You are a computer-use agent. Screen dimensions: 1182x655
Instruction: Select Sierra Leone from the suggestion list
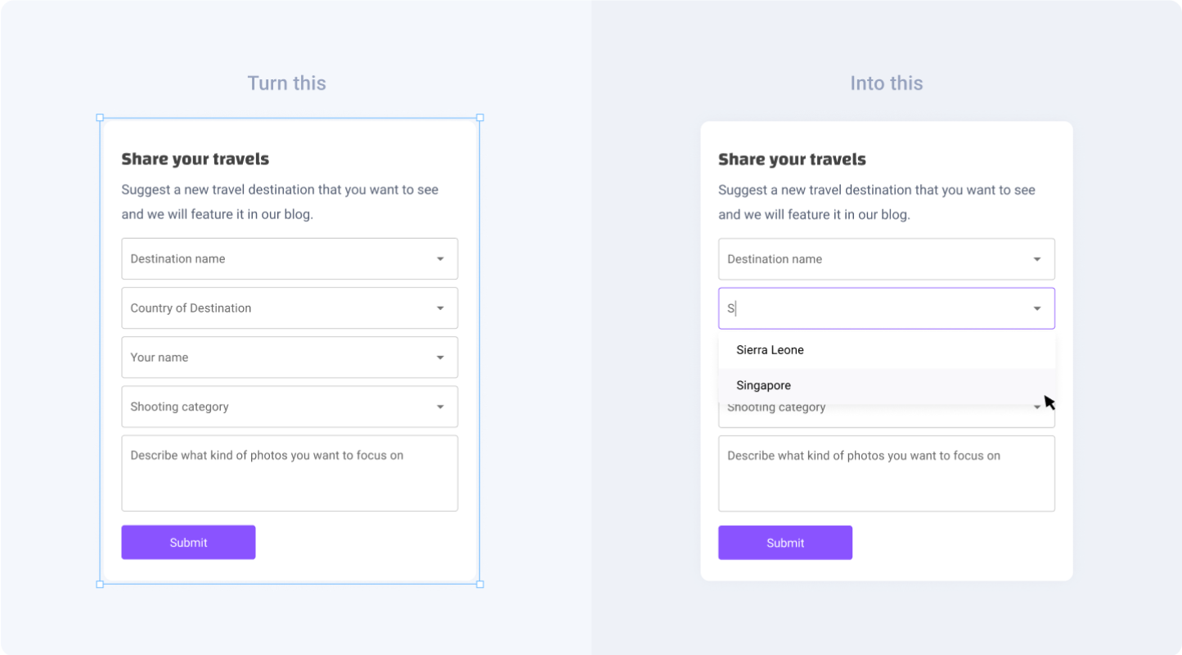coord(770,350)
